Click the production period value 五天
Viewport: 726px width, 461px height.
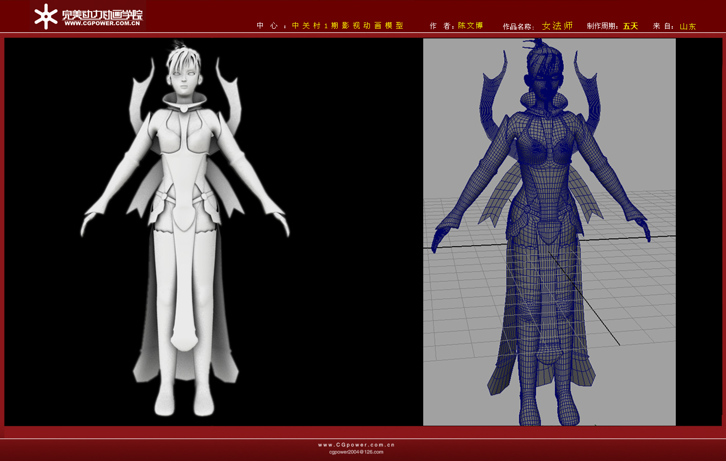pyautogui.click(x=630, y=26)
